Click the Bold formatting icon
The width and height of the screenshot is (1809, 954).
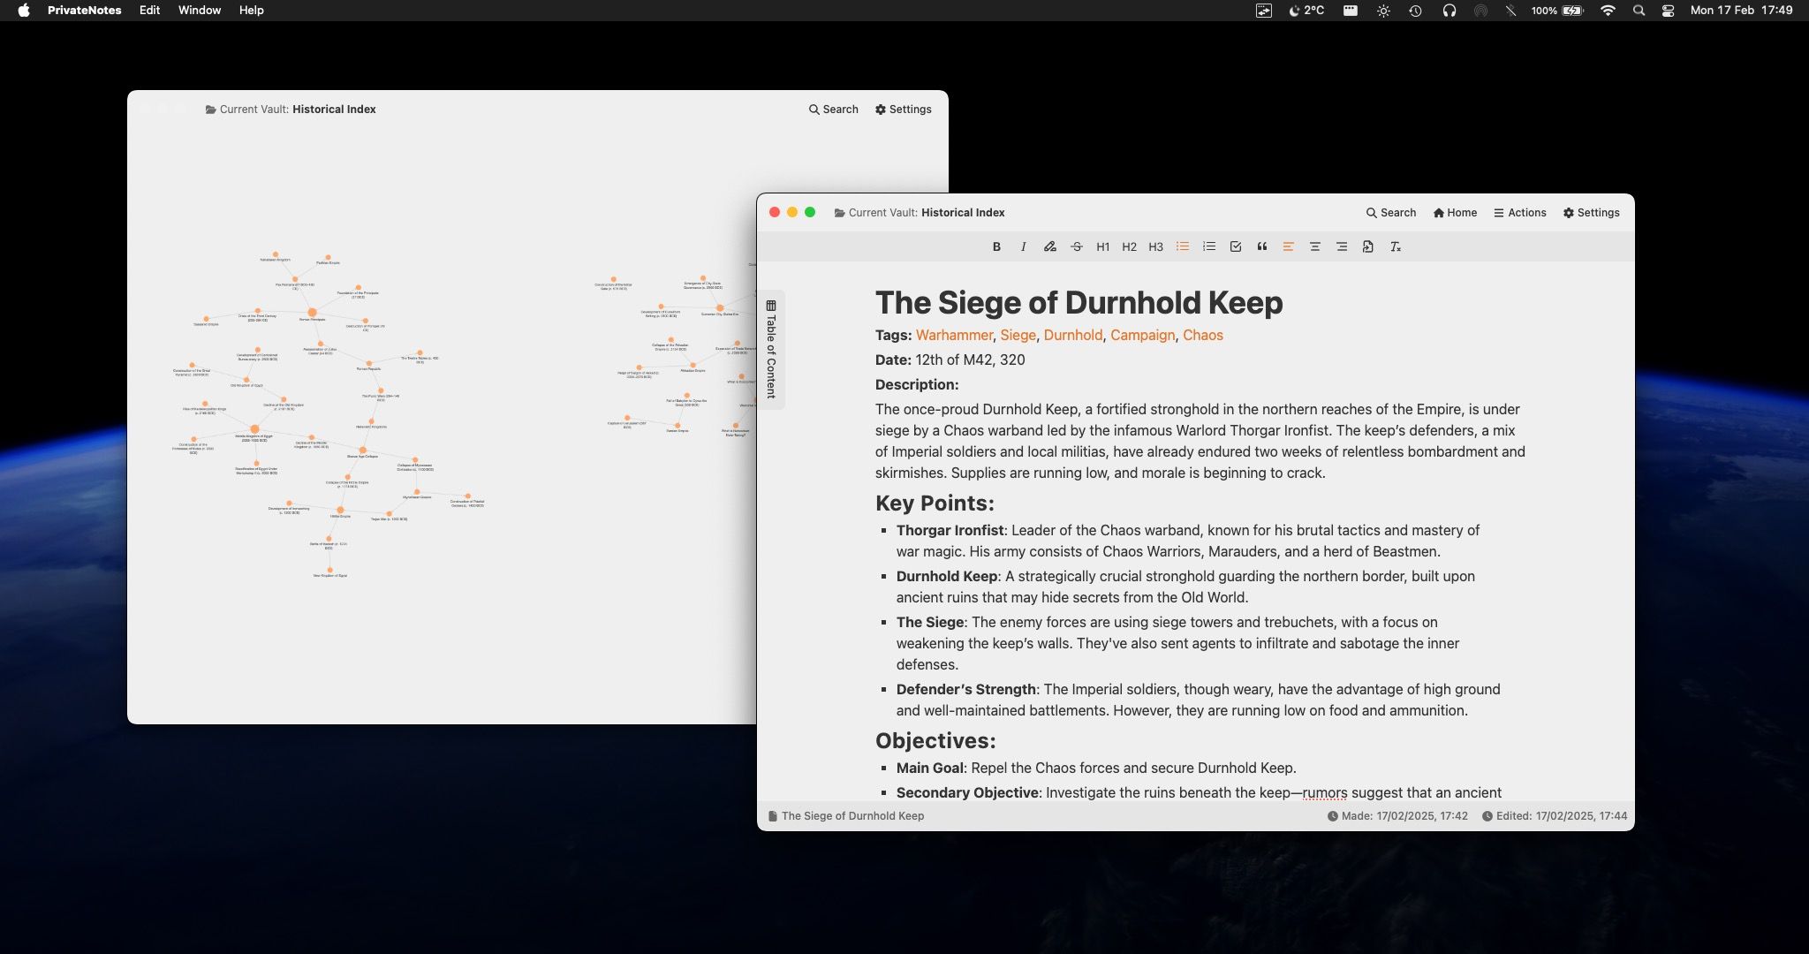pyautogui.click(x=995, y=246)
